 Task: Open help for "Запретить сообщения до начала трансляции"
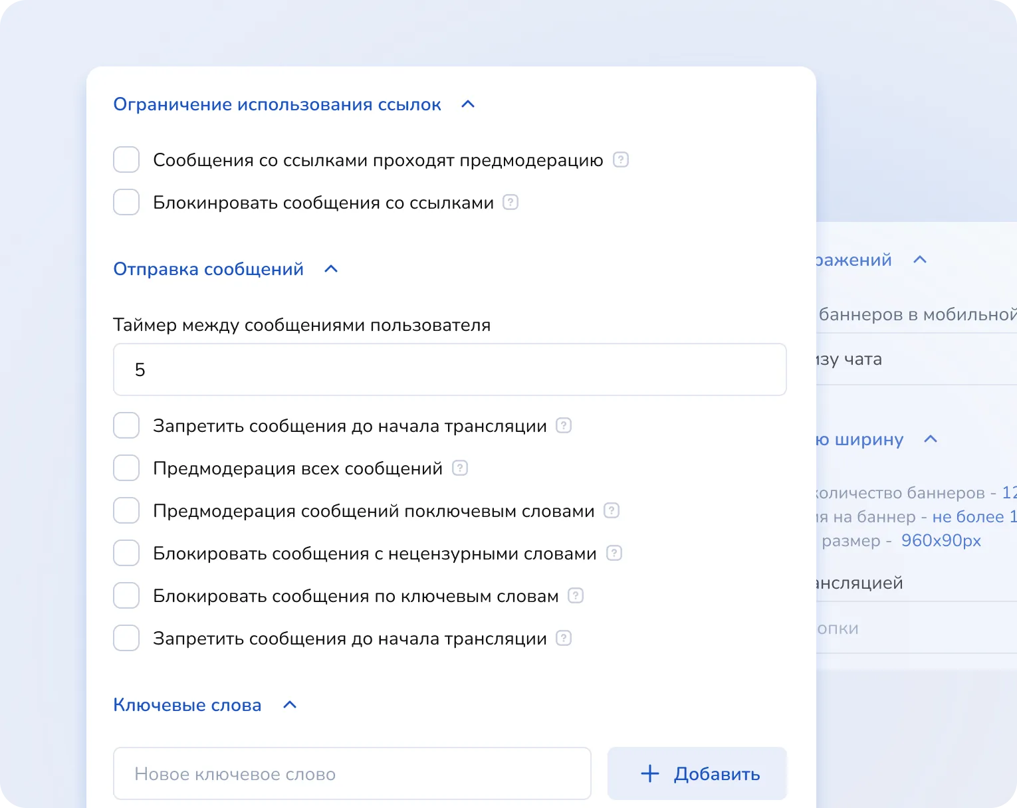[x=563, y=426]
